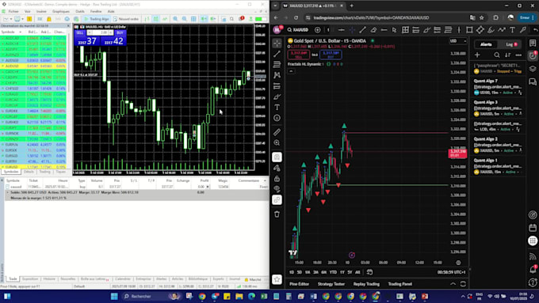The image size is (539, 303).
Task: Open Historique tab in MetaTrader toolbox
Action: click(x=49, y=279)
